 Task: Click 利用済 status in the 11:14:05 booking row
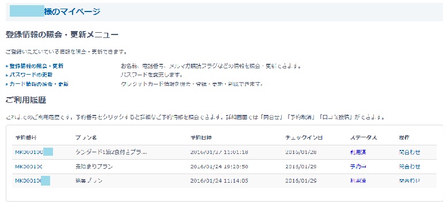(358, 180)
